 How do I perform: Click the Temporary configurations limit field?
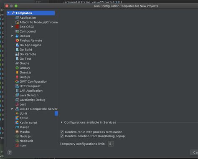(x=111, y=144)
